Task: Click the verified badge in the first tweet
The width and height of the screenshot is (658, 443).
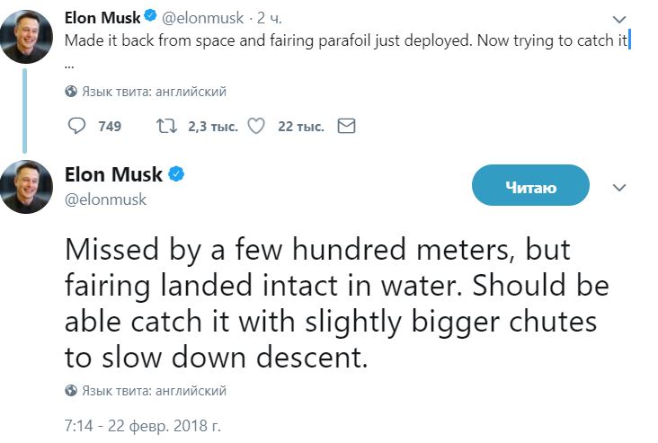Action: click(x=150, y=16)
